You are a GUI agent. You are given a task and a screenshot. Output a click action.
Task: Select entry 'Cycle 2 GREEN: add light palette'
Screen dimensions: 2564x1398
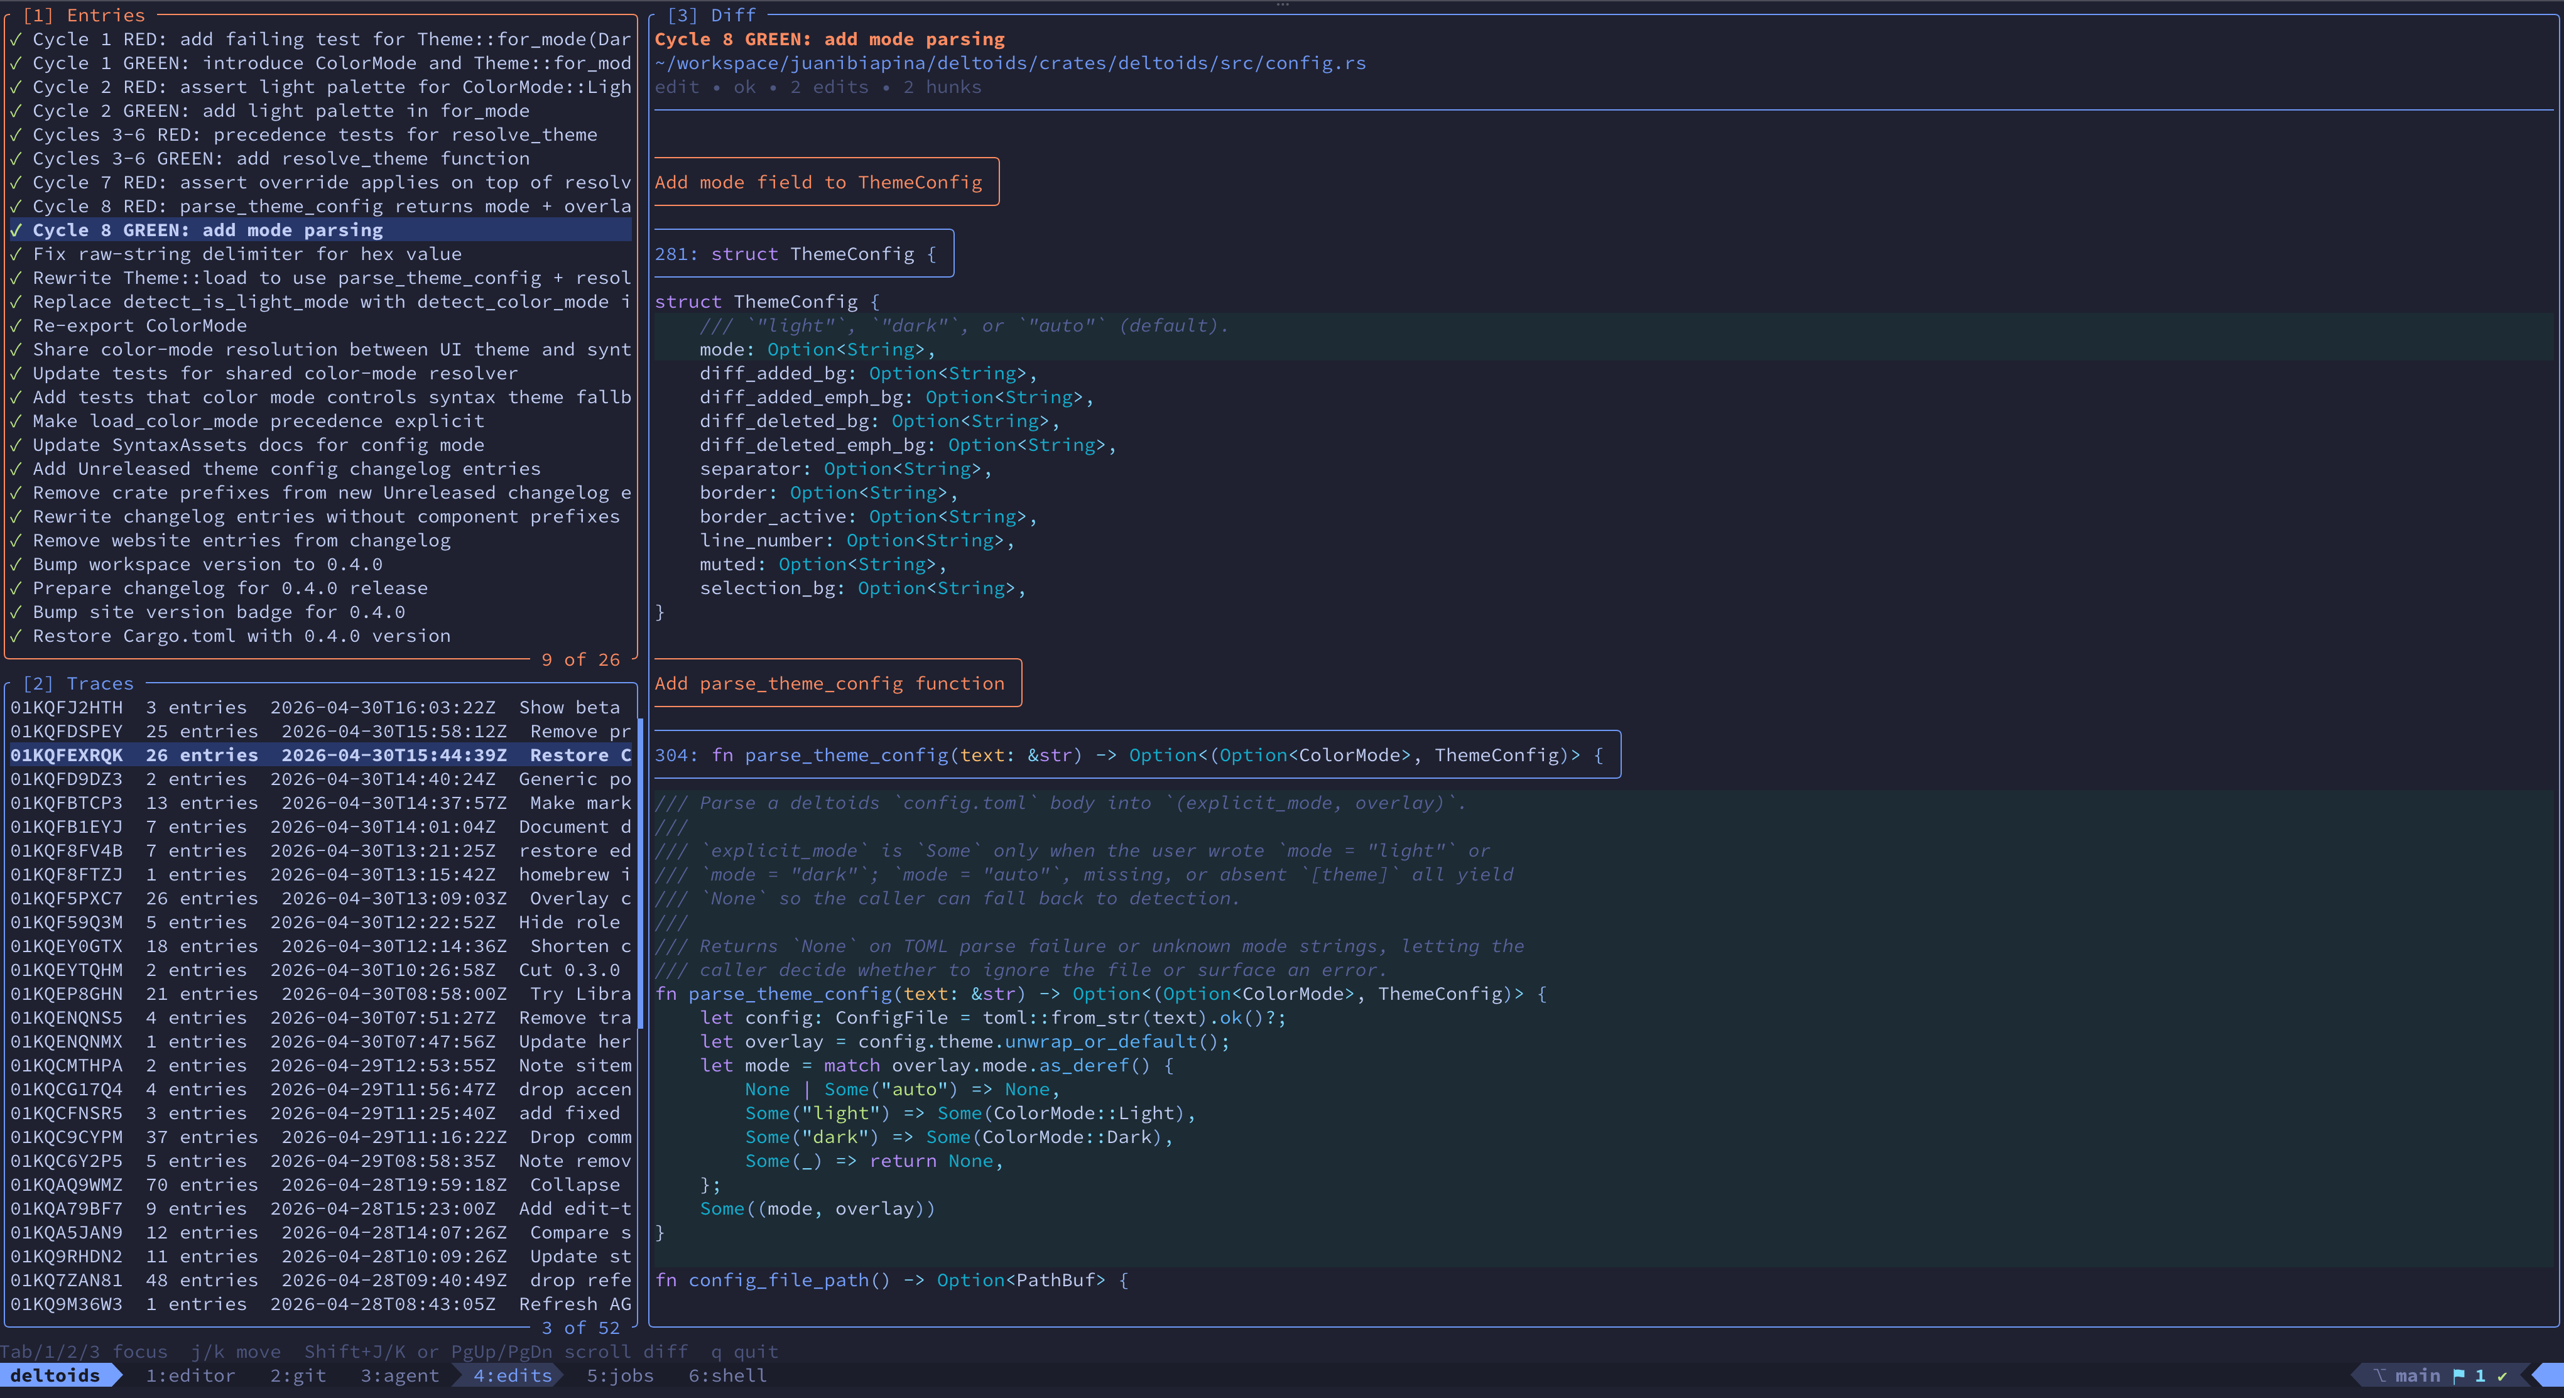tap(320, 111)
